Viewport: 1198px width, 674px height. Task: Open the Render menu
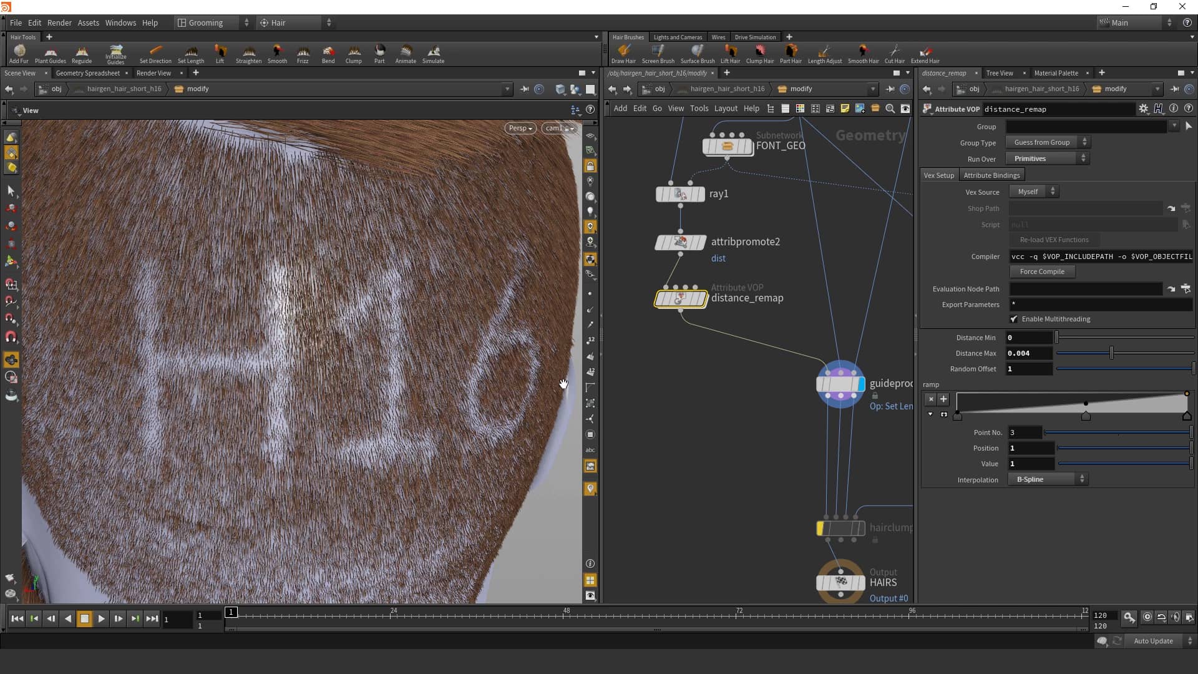[x=59, y=22]
